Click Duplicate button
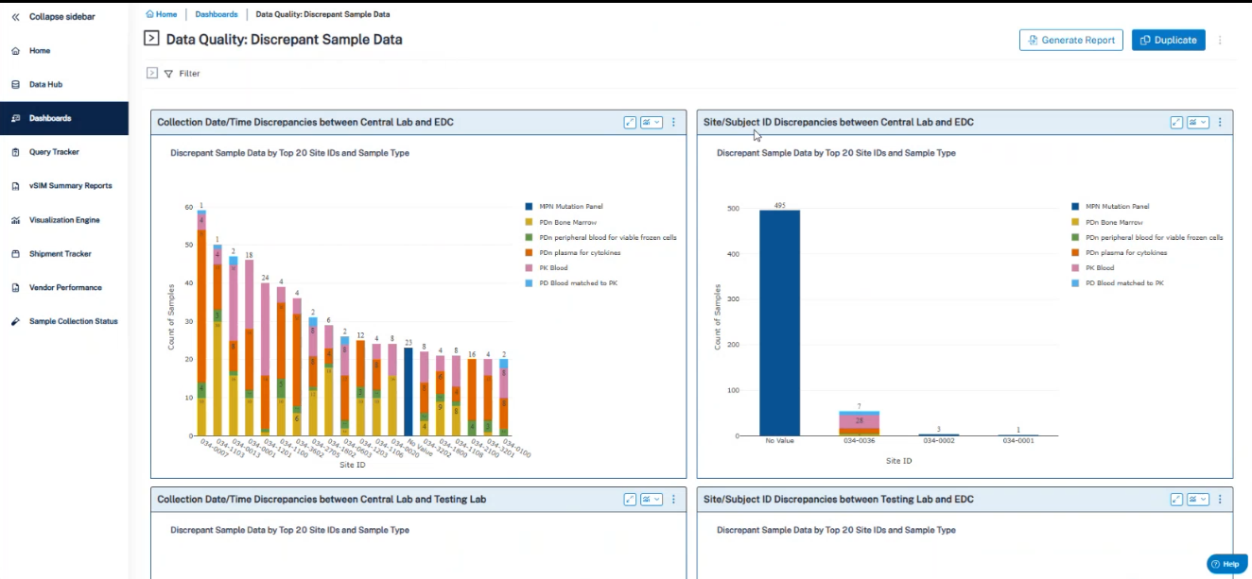The width and height of the screenshot is (1252, 579). [1169, 40]
